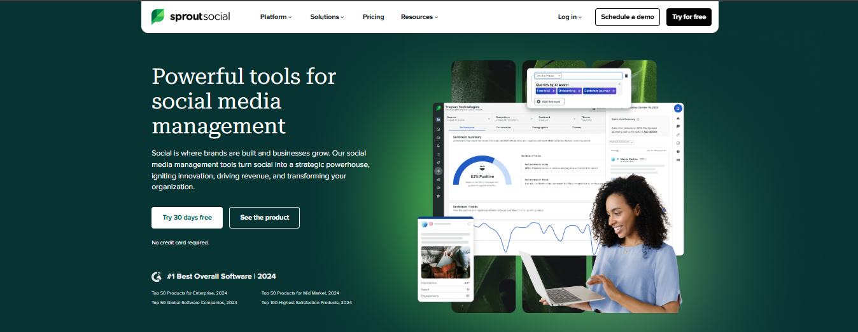
Task: Click the Trayson Technologies title
Action: pos(463,107)
